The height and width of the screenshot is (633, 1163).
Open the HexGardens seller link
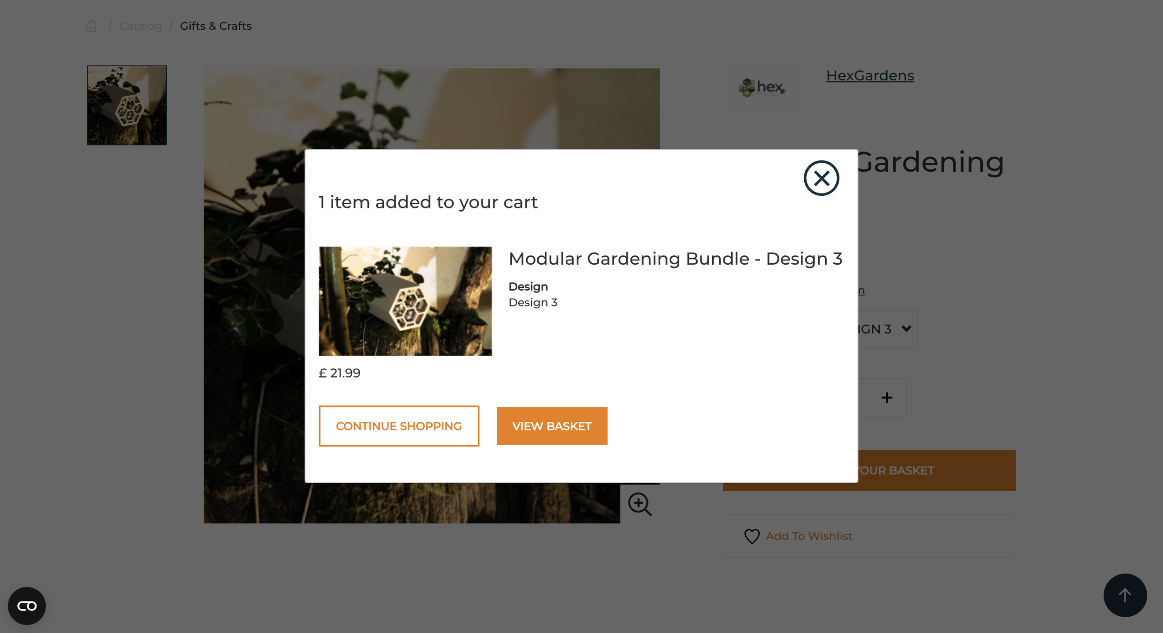870,75
